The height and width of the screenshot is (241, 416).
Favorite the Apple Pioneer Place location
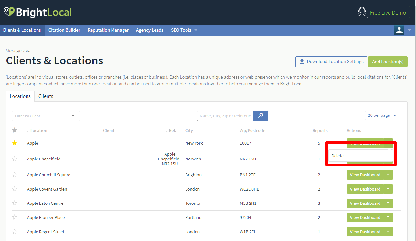click(15, 217)
